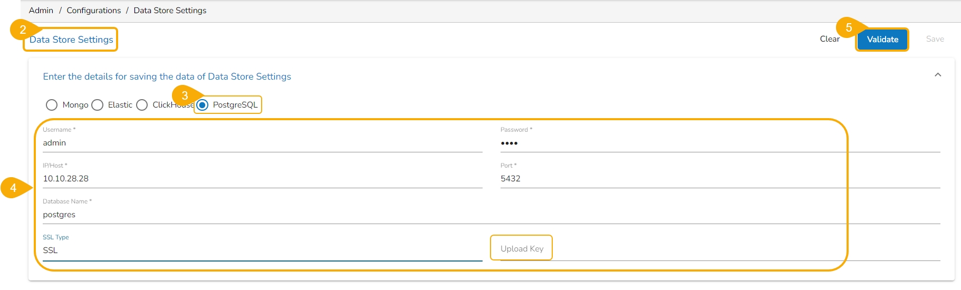This screenshot has height=290, width=961.
Task: Click the Upload Key button
Action: click(522, 248)
